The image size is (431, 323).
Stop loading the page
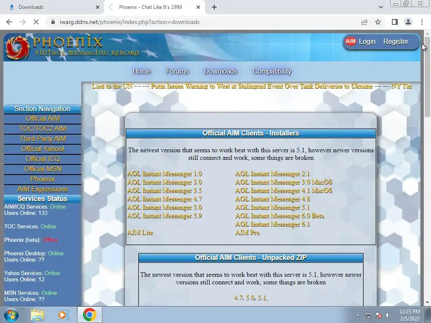tap(36, 22)
